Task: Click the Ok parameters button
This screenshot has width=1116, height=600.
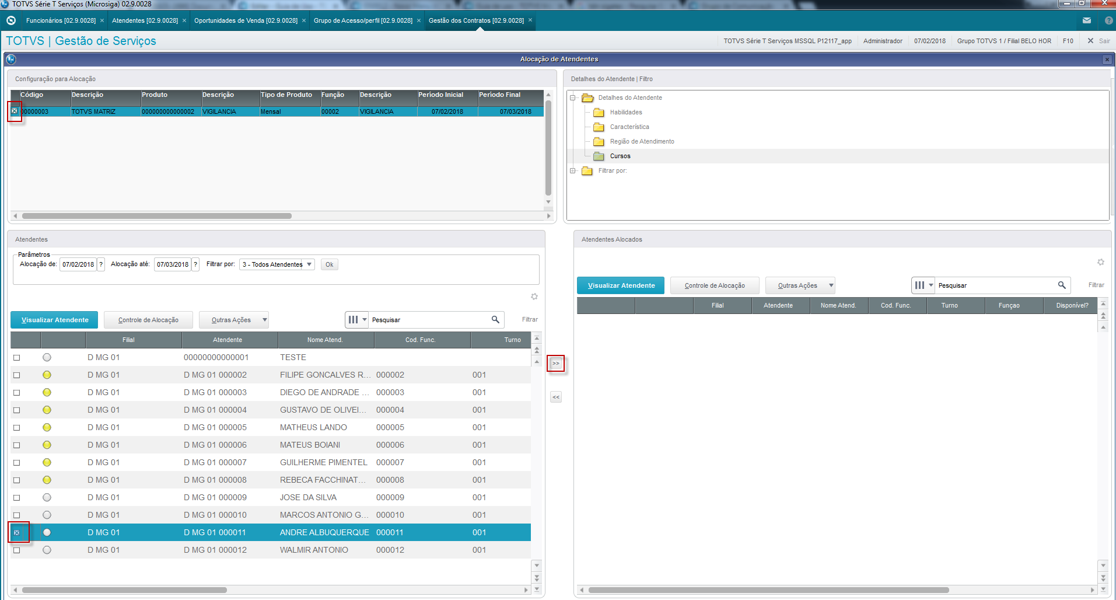Action: [330, 264]
